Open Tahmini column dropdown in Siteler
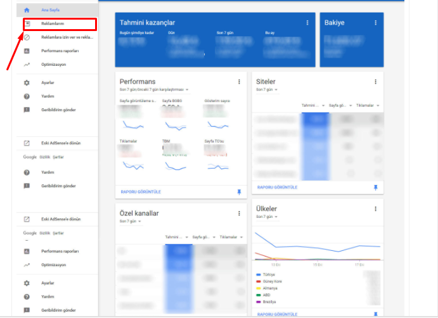The image size is (438, 318). [313, 105]
